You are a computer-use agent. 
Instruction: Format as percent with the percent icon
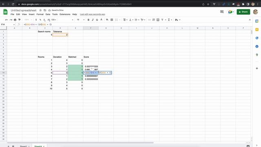click(x=40, y=20)
